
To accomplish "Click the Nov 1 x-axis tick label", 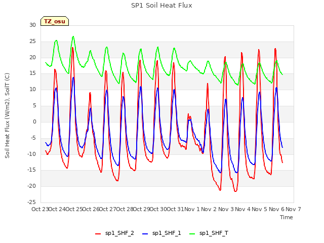I will click(x=192, y=209).
